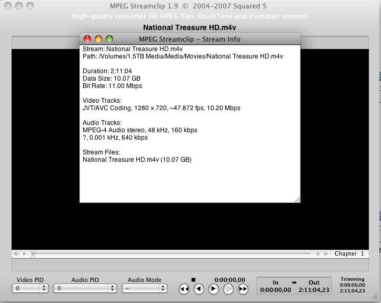This screenshot has width=381, height=303.
Task: Click the rewind playback button
Action: [x=184, y=289]
